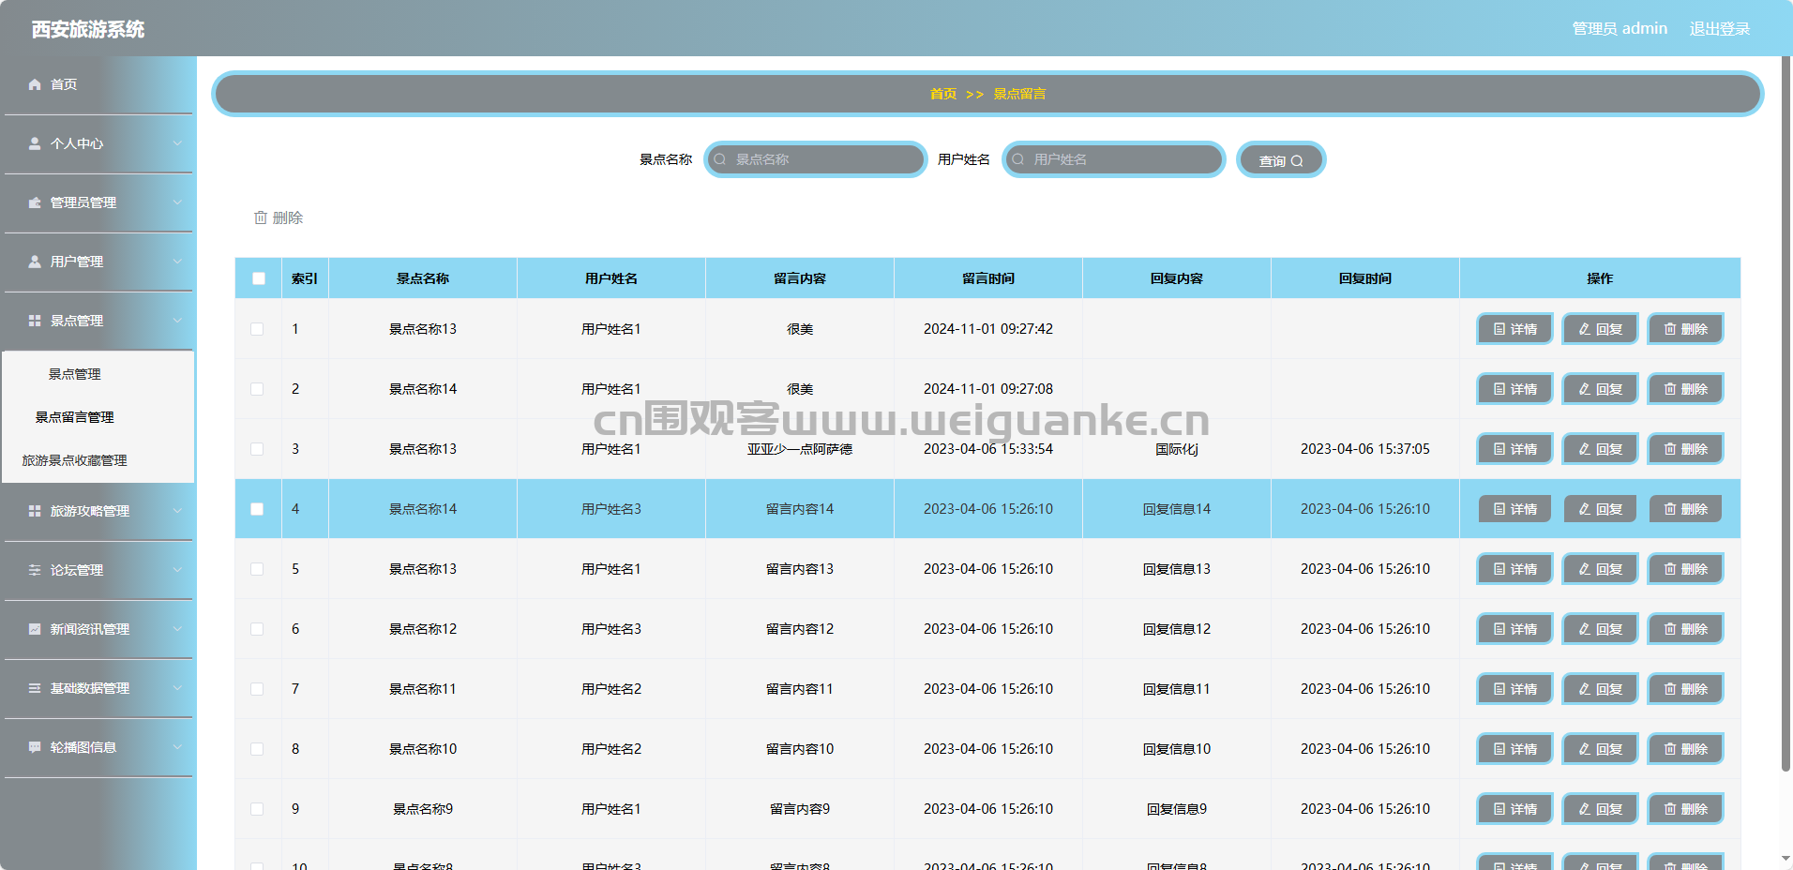
Task: Click 退出登录 to log out
Action: point(1720,29)
